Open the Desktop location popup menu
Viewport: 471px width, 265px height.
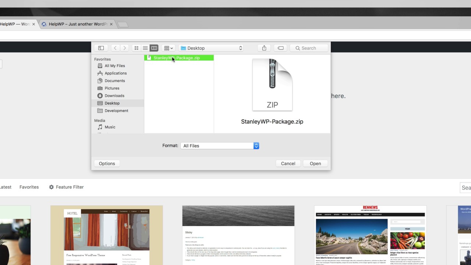[212, 48]
